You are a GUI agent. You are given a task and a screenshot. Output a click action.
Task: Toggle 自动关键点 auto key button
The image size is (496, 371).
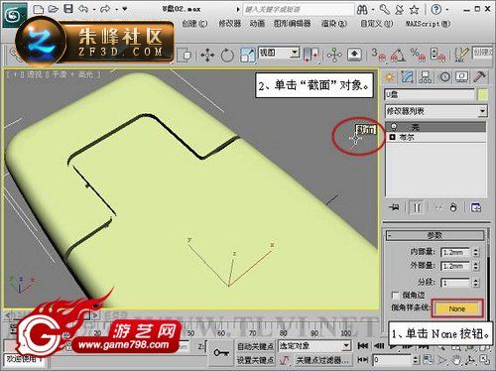255,346
